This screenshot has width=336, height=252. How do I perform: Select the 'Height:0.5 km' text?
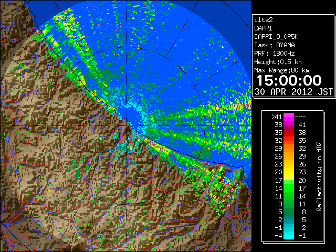pos(278,62)
